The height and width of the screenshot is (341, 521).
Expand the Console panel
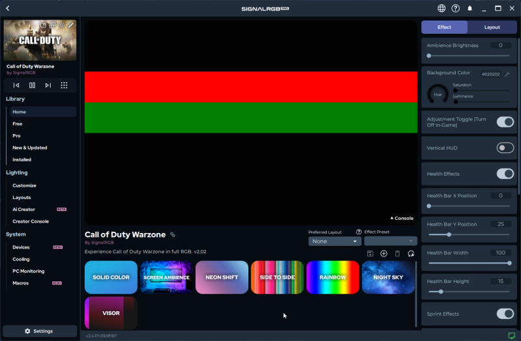(402, 219)
